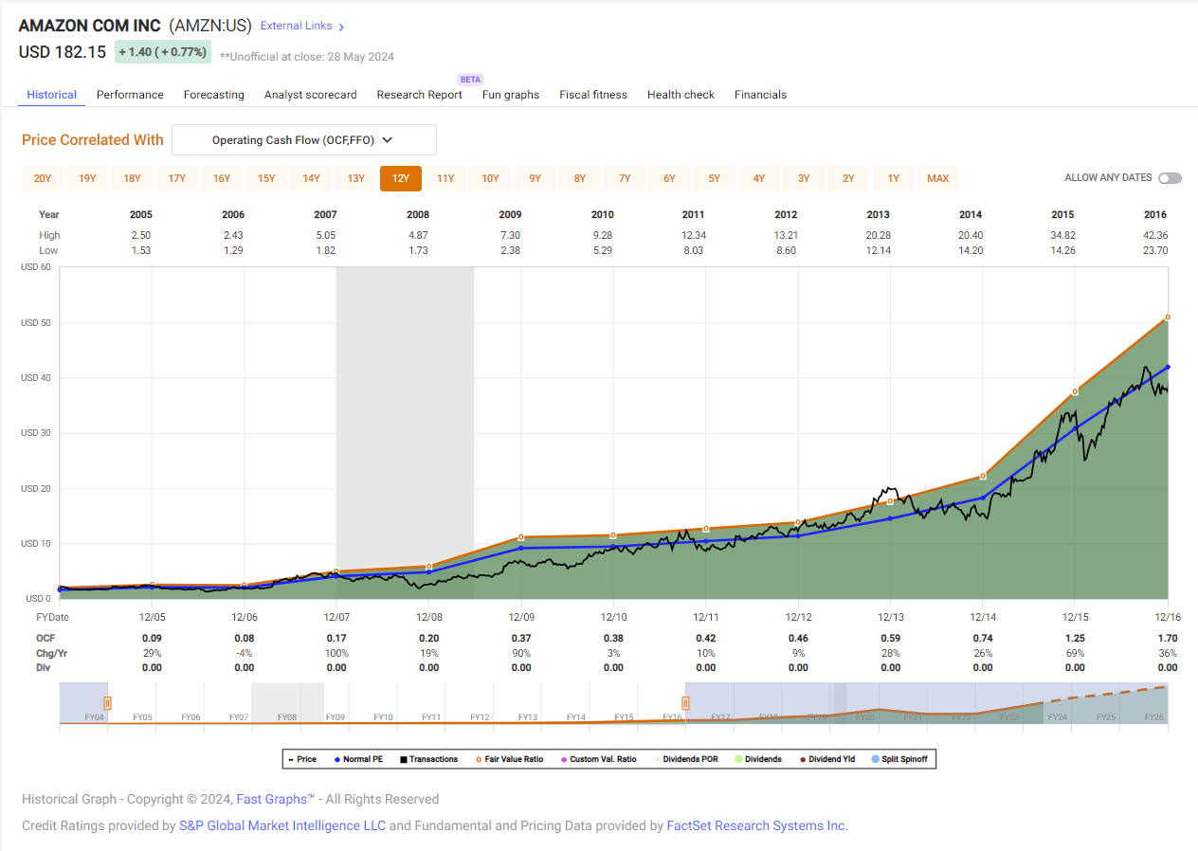This screenshot has height=851, width=1198.
Task: Grab the left range handle near FY04
Action: click(x=107, y=703)
